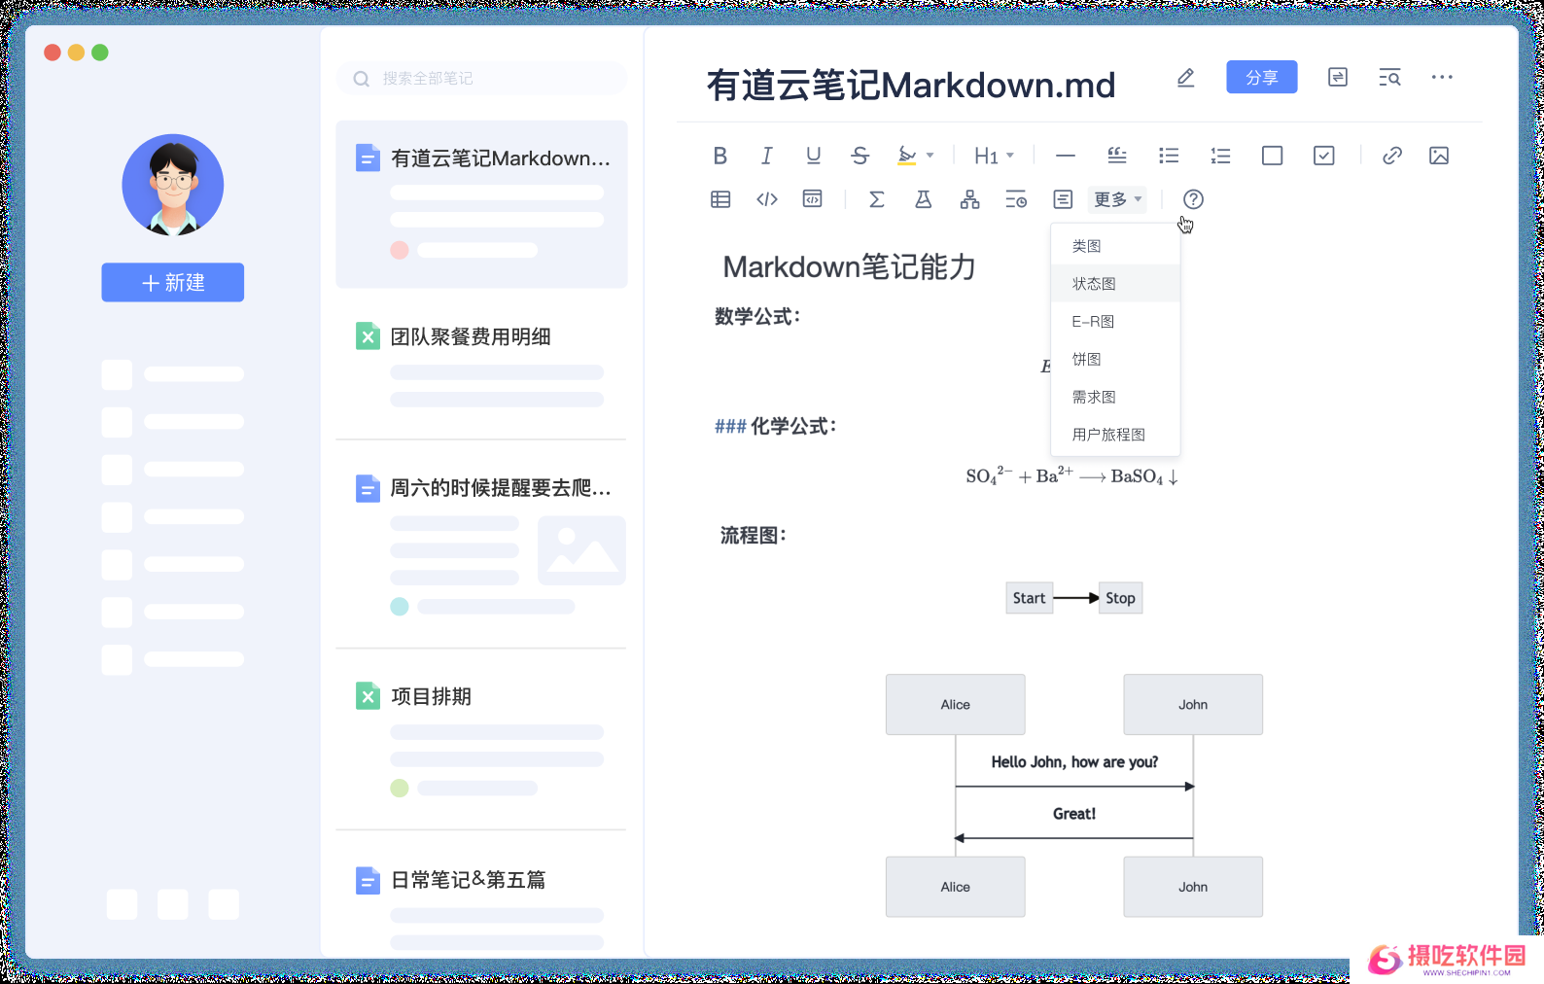Click the Stop node in flowchart
The width and height of the screenshot is (1544, 984).
1120,598
